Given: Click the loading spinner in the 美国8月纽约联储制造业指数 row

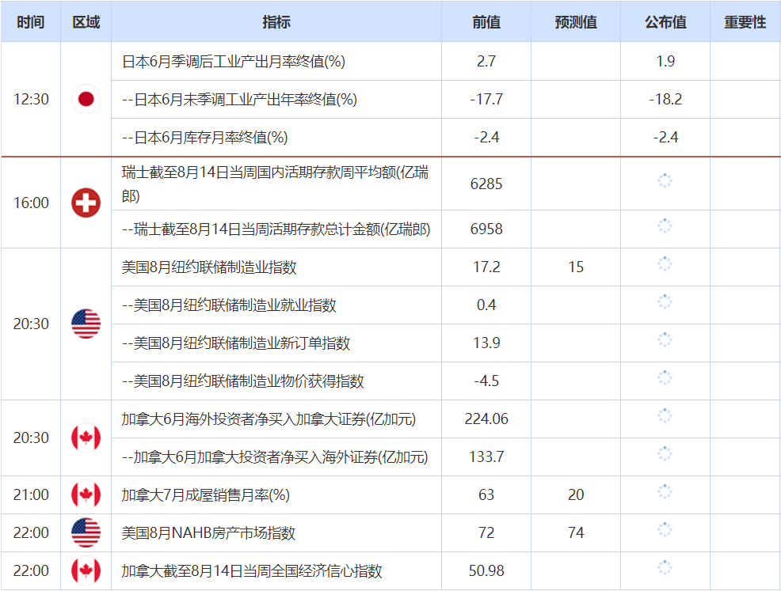Looking at the screenshot, I should coord(665,263).
